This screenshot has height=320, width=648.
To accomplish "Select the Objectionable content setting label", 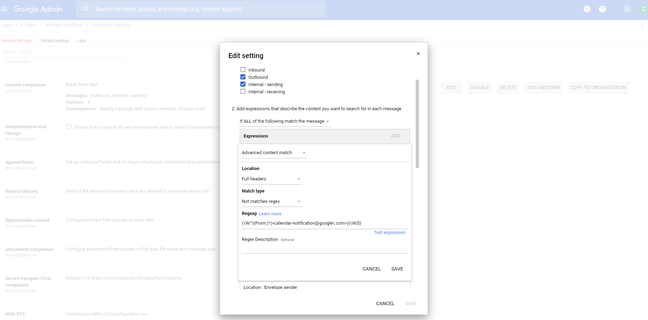I will [x=27, y=220].
